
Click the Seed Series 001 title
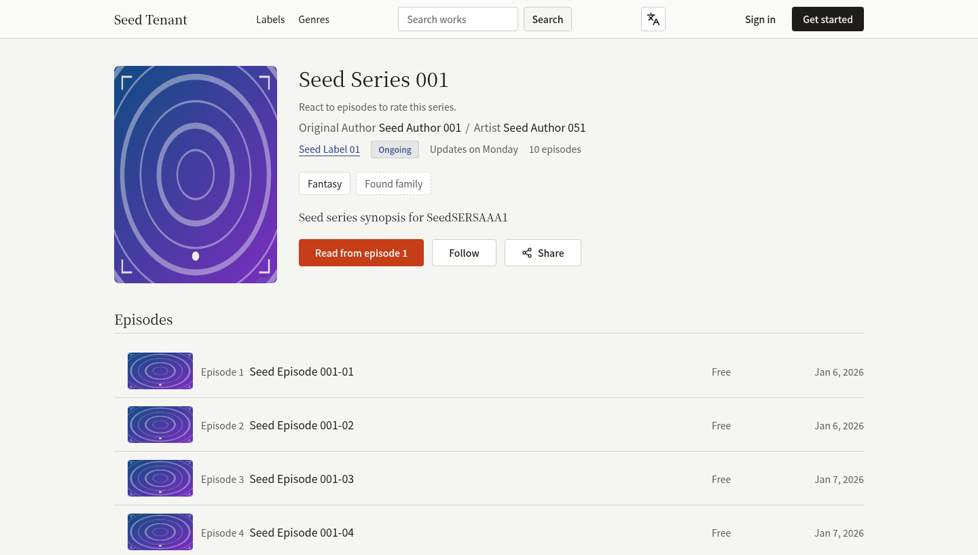click(x=374, y=79)
